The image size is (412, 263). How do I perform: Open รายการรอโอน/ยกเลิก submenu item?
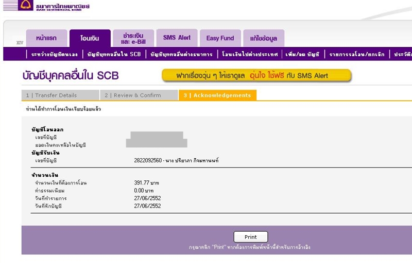[x=356, y=54]
